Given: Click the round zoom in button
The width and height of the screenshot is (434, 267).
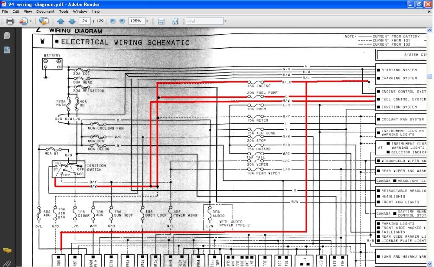Looking at the screenshot, I should (122, 21).
